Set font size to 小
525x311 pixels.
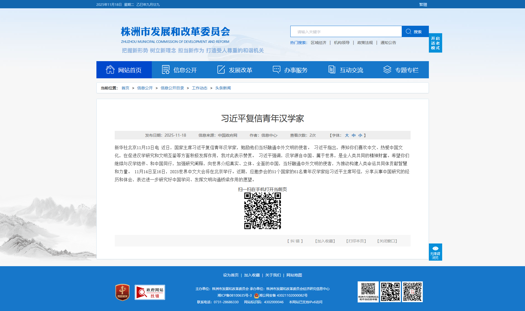pyautogui.click(x=360, y=135)
